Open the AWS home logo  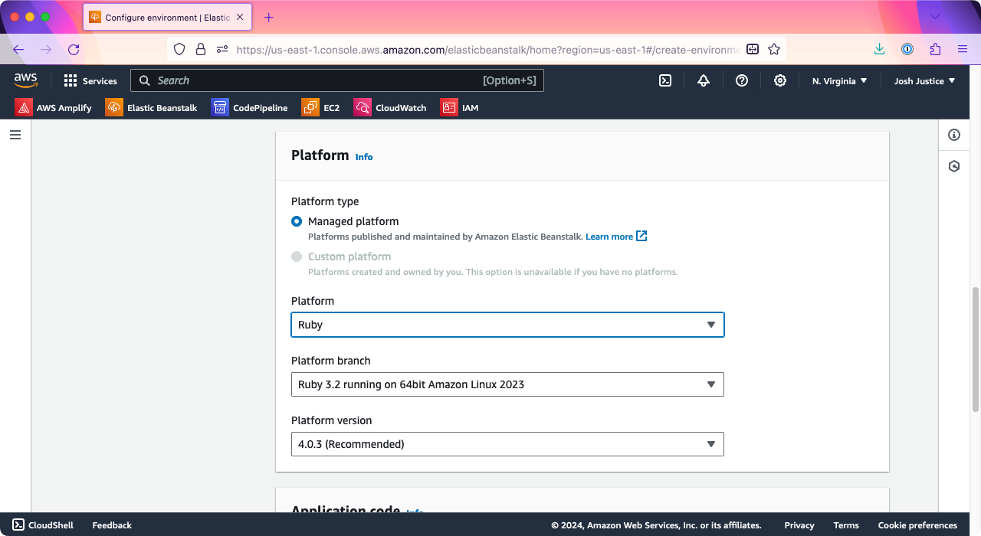[x=25, y=80]
